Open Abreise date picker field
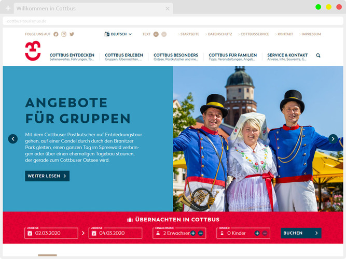The image size is (346, 259). (116, 233)
